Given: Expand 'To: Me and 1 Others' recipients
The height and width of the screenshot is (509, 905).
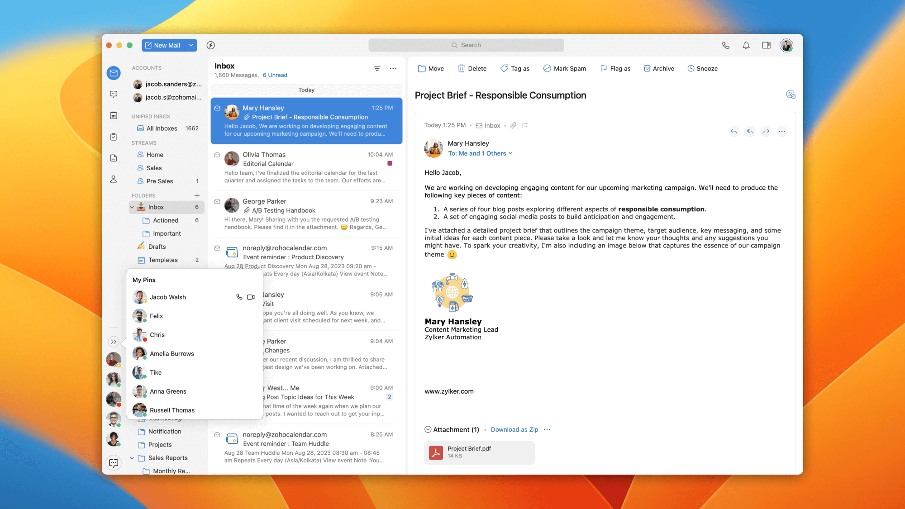Looking at the screenshot, I should pyautogui.click(x=480, y=153).
